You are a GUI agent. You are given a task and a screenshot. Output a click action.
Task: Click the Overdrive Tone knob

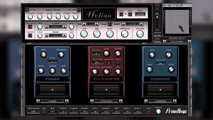149,69
